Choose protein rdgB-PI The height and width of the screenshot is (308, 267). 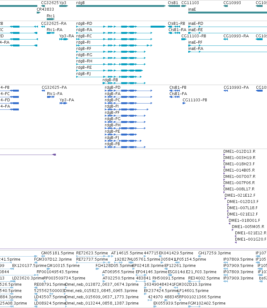click(x=112, y=106)
